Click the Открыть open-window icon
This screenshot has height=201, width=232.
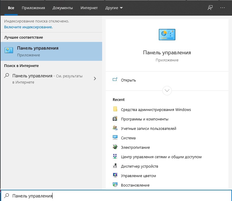tap(115, 80)
